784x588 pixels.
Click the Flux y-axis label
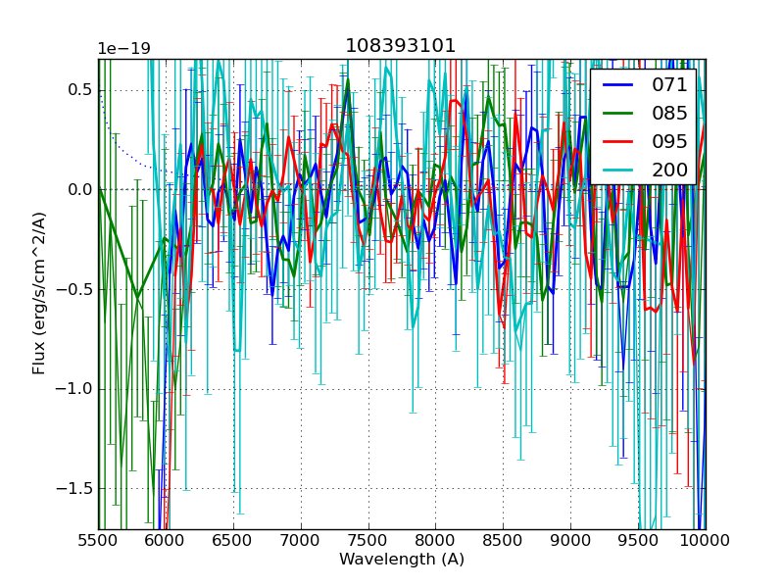point(39,294)
